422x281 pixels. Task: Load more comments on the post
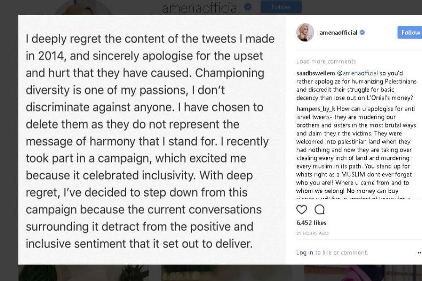(x=326, y=61)
